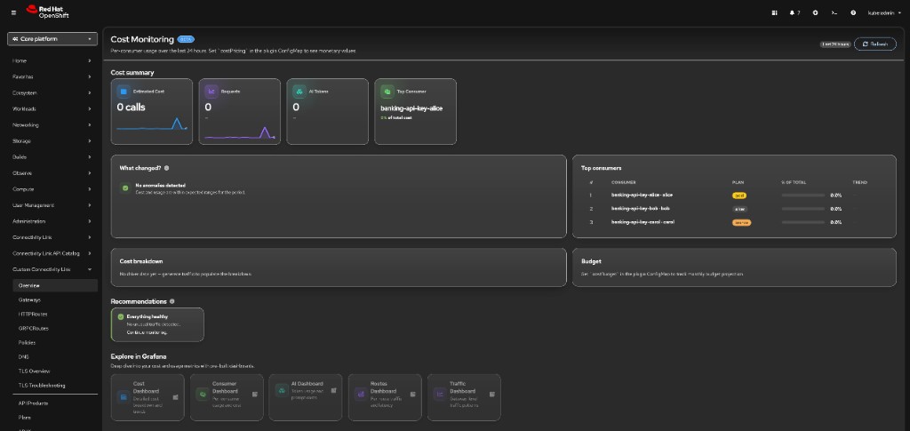Open external link on AI Dashboard card
910x431 pixels.
click(x=334, y=390)
